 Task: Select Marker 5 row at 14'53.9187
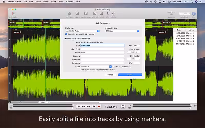tap(185, 44)
